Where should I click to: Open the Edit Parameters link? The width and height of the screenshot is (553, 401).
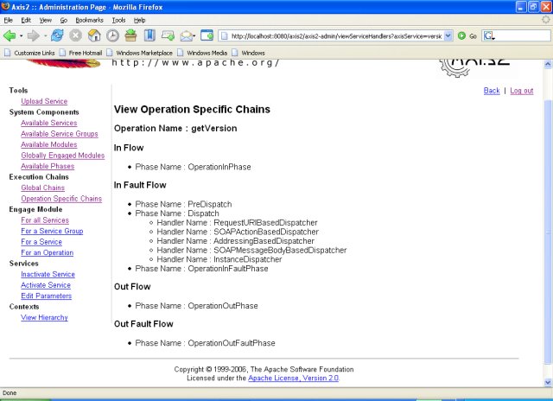[x=46, y=296]
